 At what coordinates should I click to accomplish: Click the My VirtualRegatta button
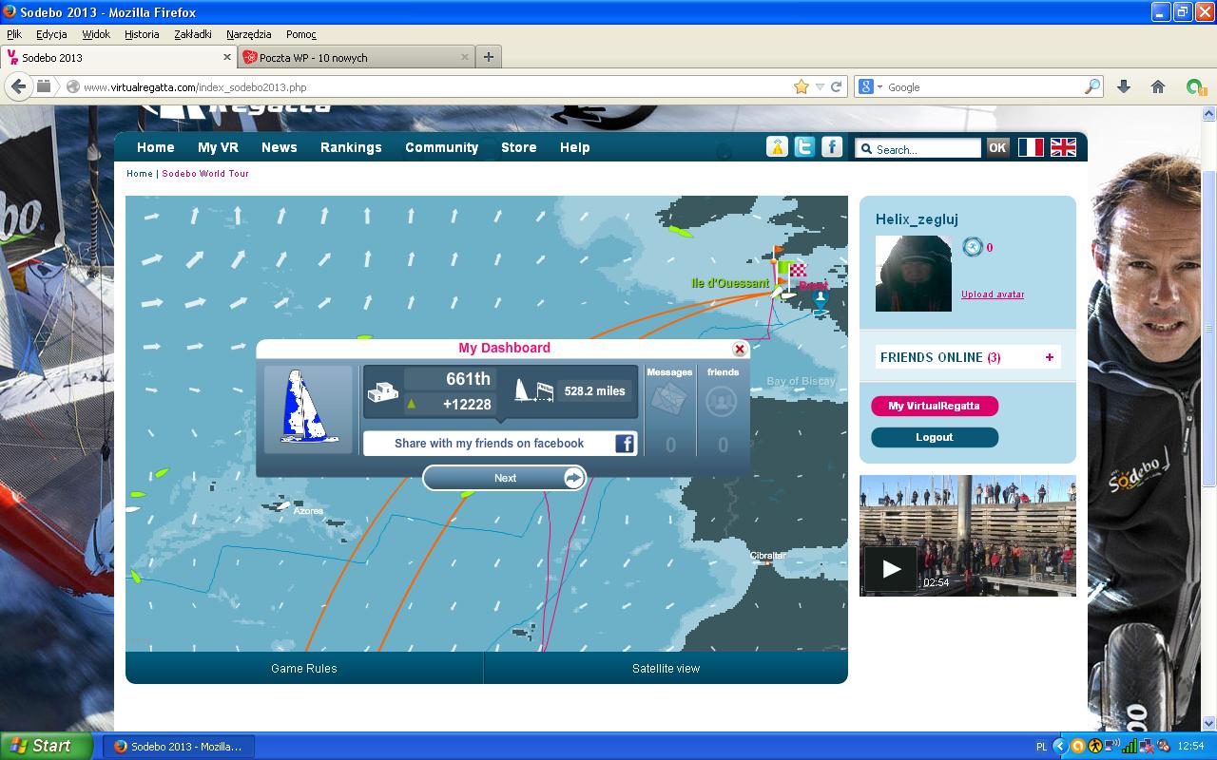[x=935, y=406]
